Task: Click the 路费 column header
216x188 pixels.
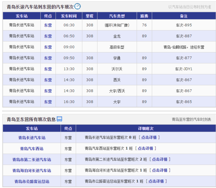Action: click(x=144, y=16)
